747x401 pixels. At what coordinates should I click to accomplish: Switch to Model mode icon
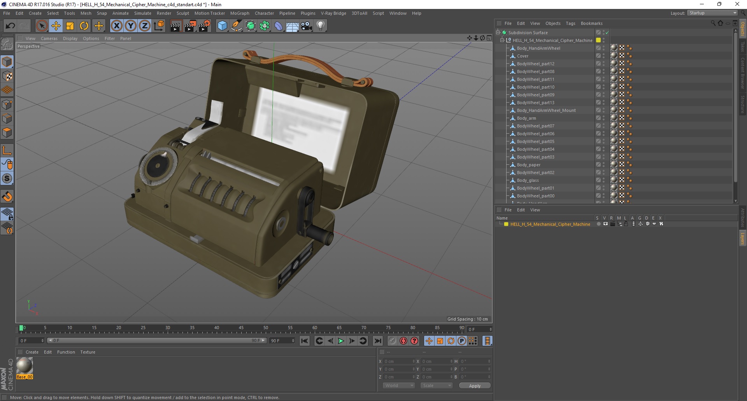7,62
